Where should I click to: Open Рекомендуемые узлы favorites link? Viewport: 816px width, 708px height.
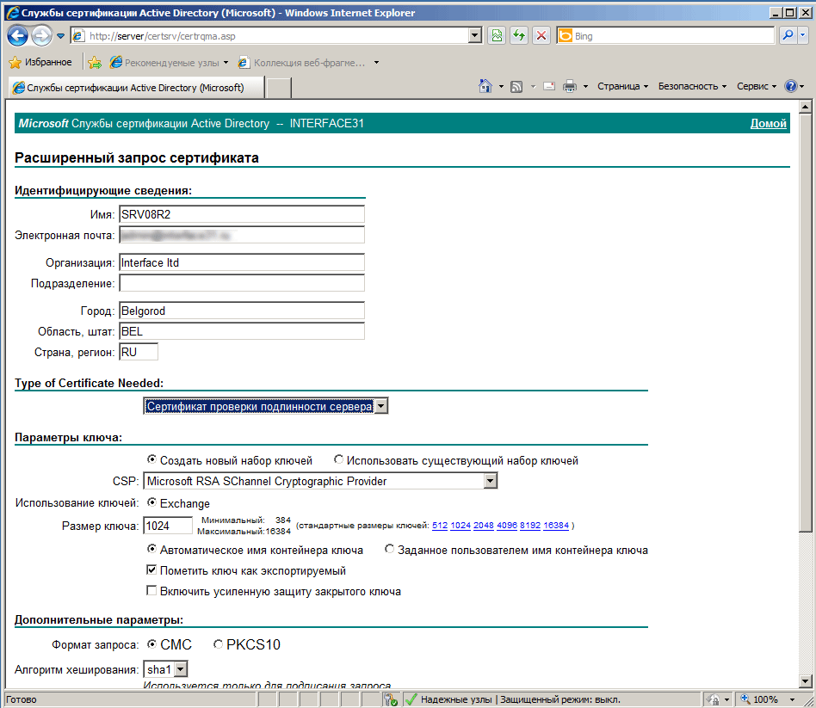coord(169,63)
